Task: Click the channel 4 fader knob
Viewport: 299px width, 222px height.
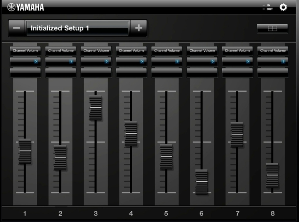Action: pos(131,133)
